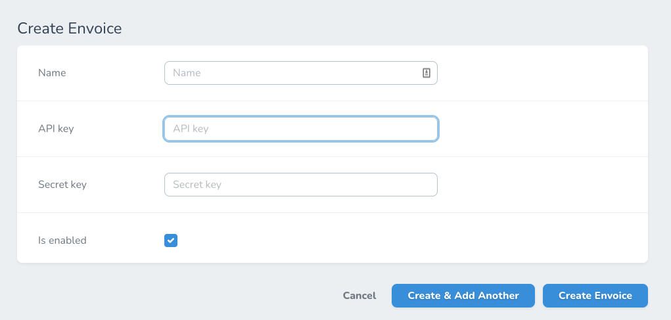Place cursor on the Name placeholder text
The height and width of the screenshot is (320, 671).
pyautogui.click(x=187, y=73)
